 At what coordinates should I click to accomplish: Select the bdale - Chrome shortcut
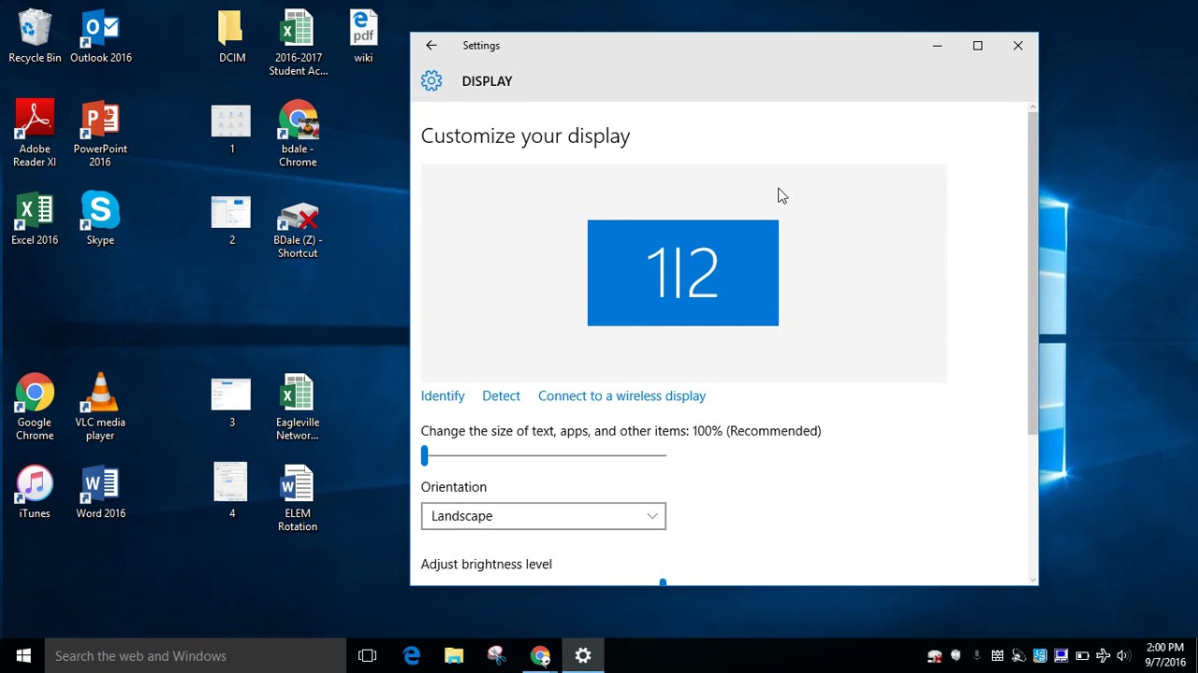point(298,134)
